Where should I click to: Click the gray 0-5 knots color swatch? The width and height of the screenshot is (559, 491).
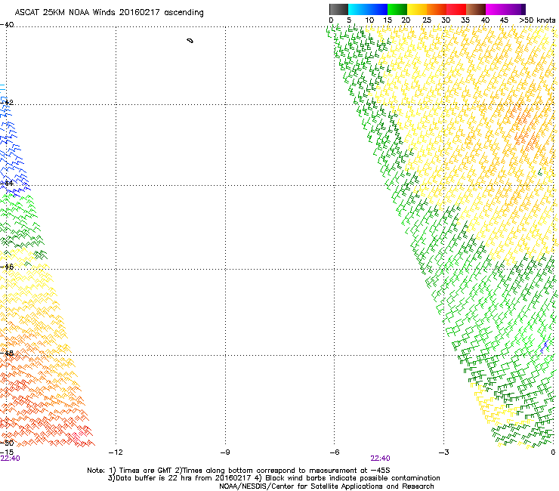[x=338, y=9]
